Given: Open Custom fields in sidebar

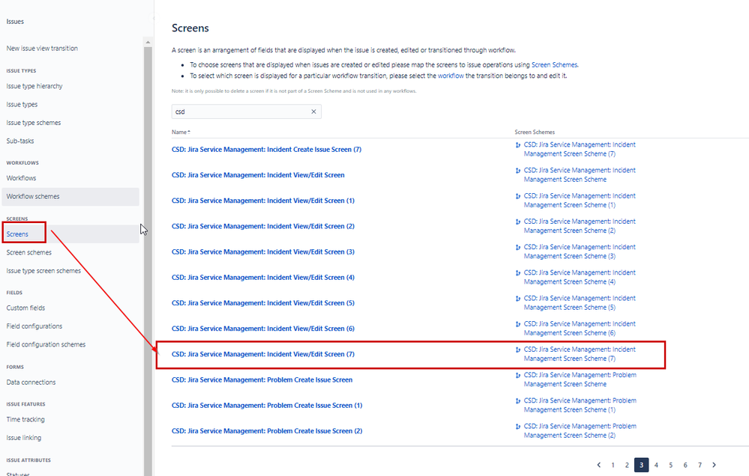Looking at the screenshot, I should click(x=25, y=308).
